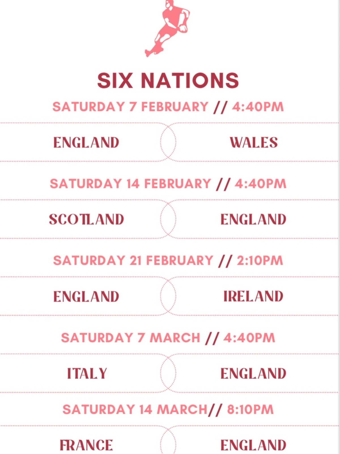Click the SIX NATIONS title
Viewport: 340px width, 454px height.
click(x=168, y=81)
